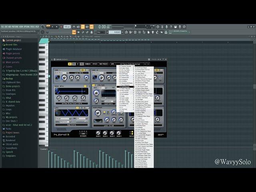Choose Hard Leads preset category
The width and height of the screenshot is (256, 192).
(125, 98)
